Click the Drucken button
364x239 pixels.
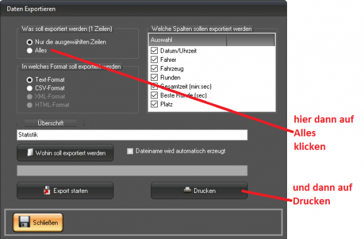click(199, 190)
